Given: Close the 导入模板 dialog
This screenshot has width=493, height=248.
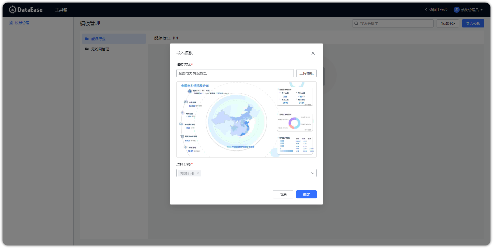Looking at the screenshot, I should 313,53.
